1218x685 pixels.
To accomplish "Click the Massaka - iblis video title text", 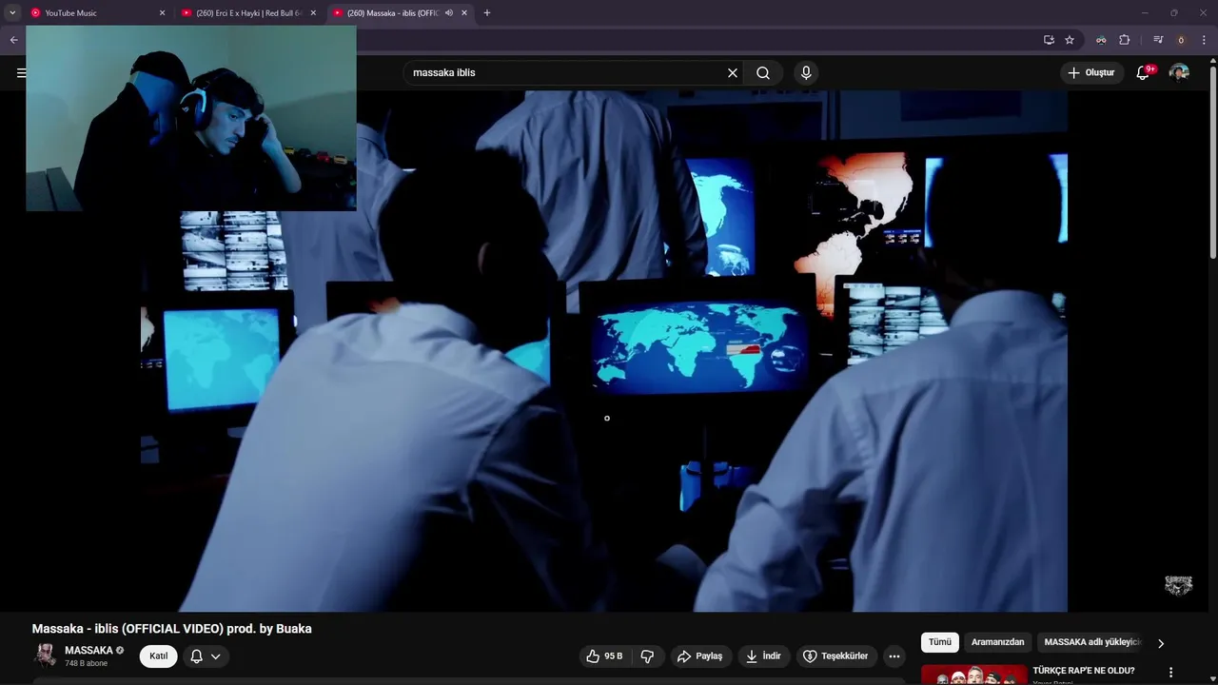I will pyautogui.click(x=171, y=629).
